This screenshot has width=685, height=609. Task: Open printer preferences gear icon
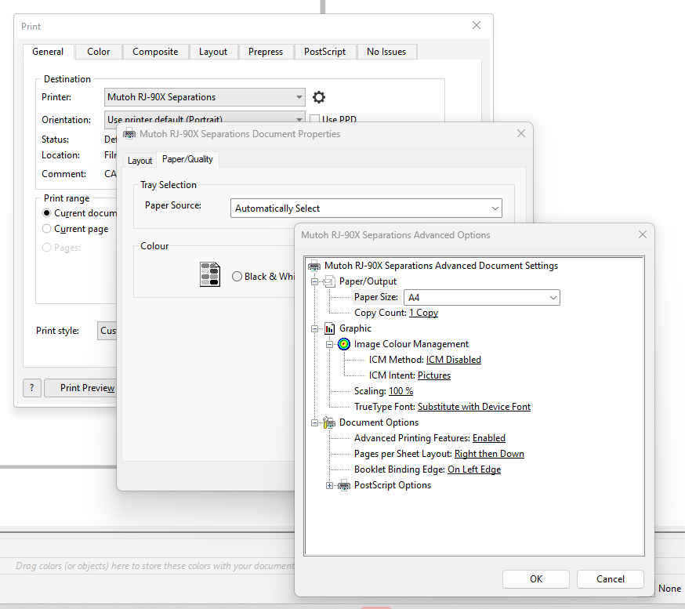click(x=319, y=97)
